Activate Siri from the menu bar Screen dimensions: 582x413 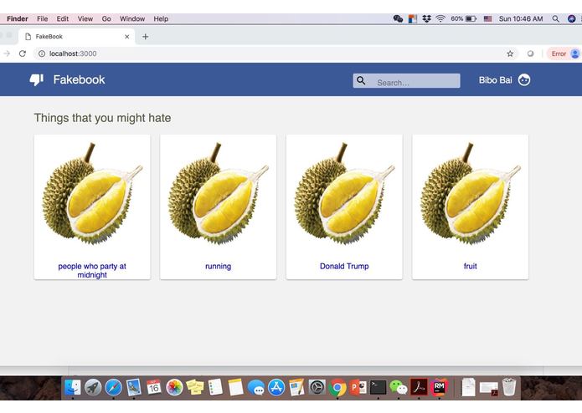pos(572,19)
